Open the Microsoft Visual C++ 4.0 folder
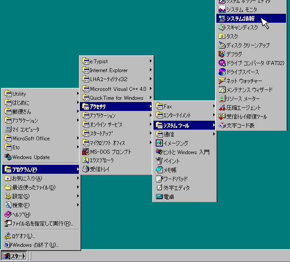This screenshot has height=262, width=290. tap(116, 89)
